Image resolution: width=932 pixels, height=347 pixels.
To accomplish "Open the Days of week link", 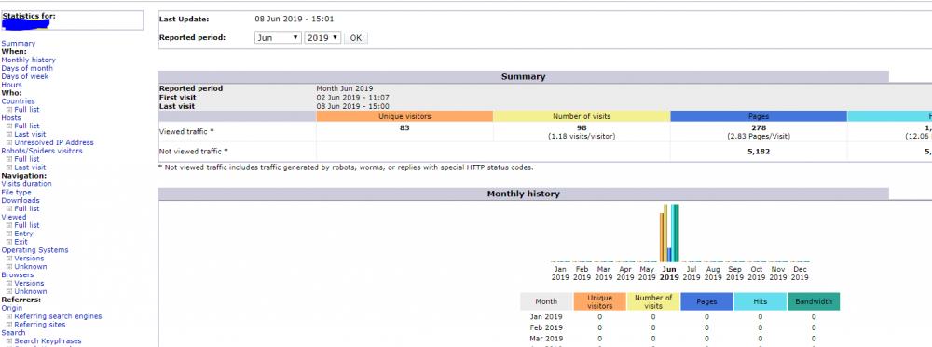I will pyautogui.click(x=25, y=76).
